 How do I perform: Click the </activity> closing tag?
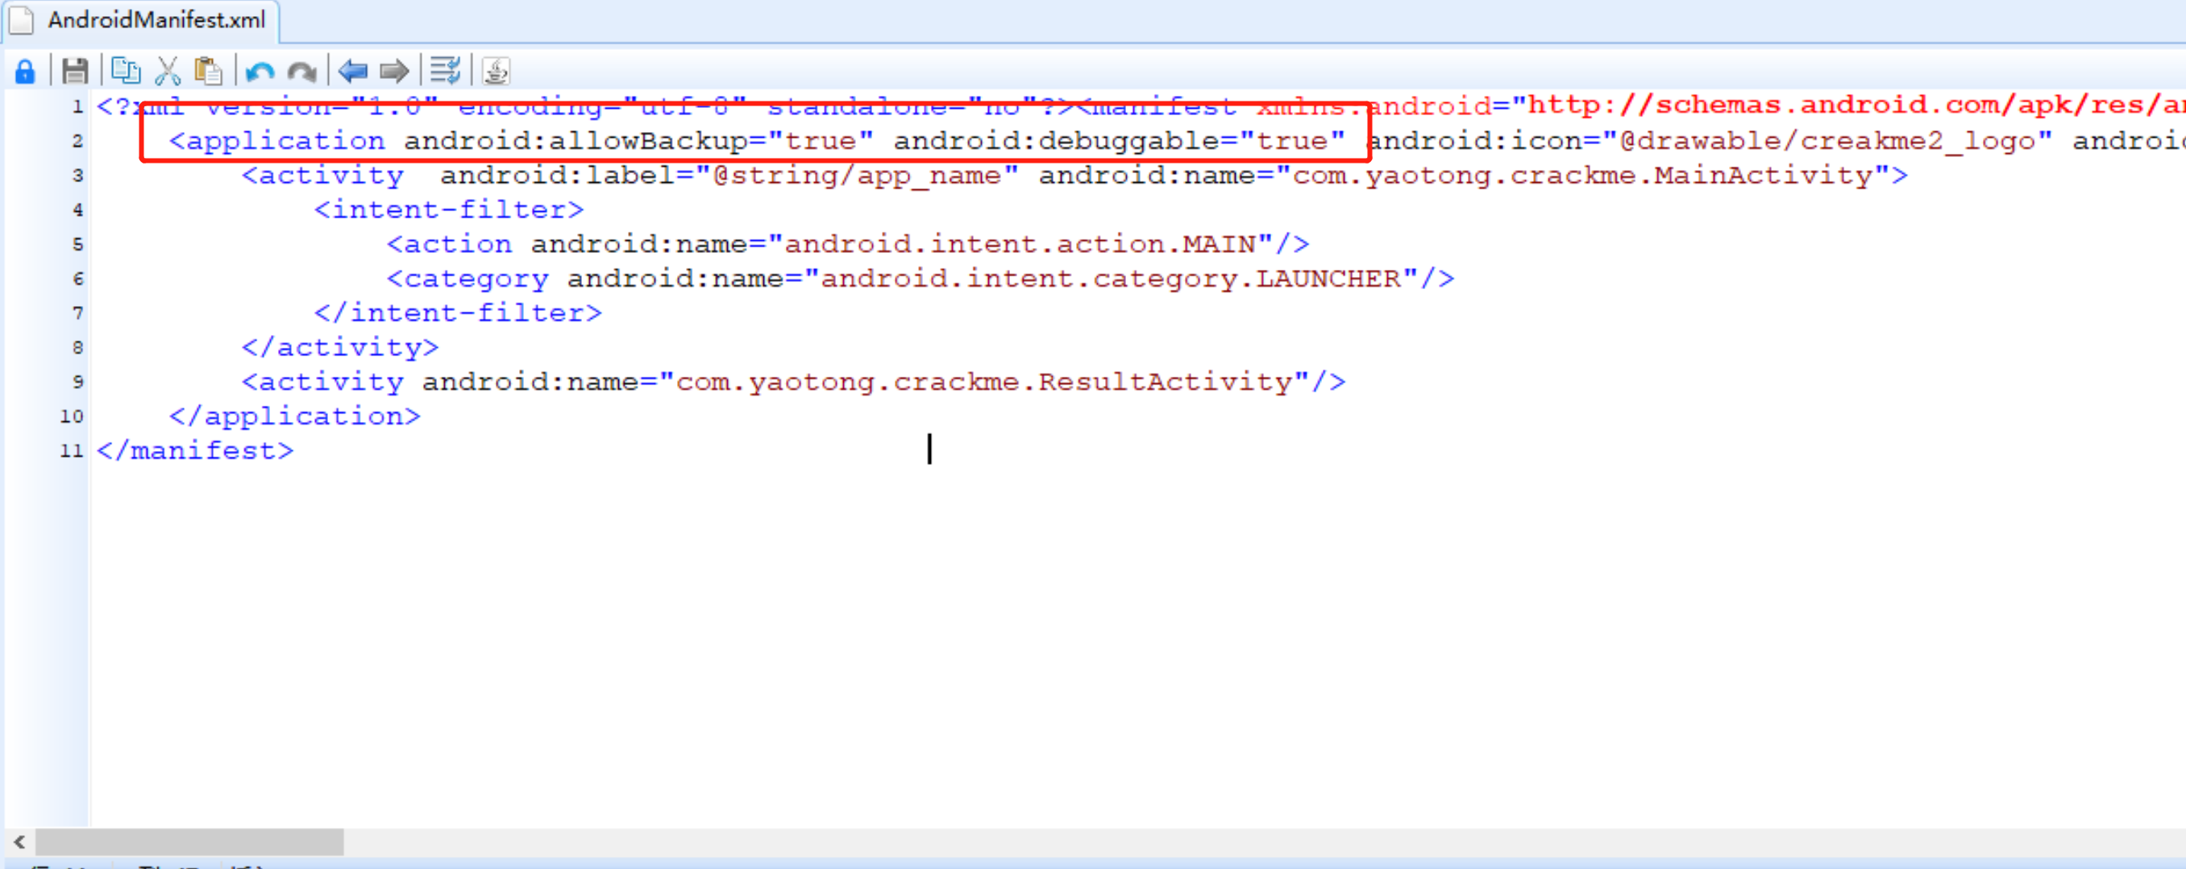[340, 348]
